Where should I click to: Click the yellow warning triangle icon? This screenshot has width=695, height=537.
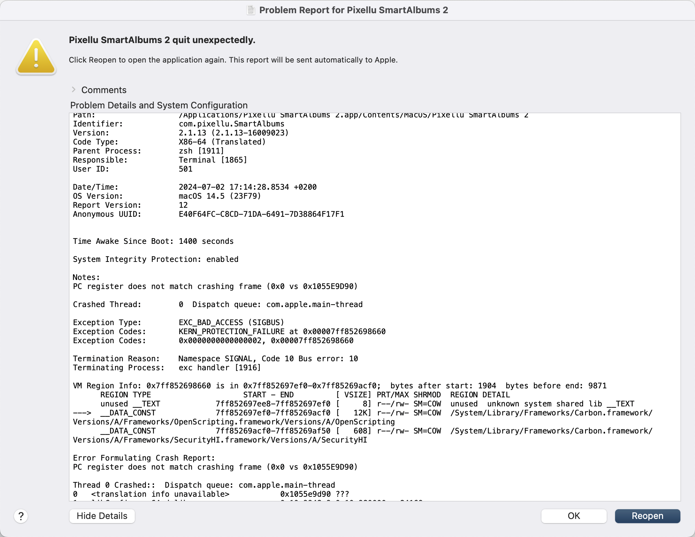[36, 57]
